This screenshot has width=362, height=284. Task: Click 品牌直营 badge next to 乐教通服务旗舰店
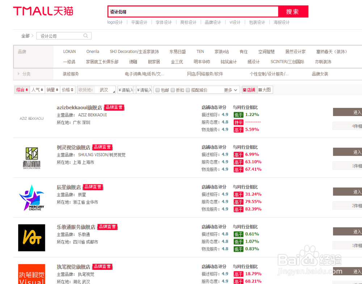108,227
